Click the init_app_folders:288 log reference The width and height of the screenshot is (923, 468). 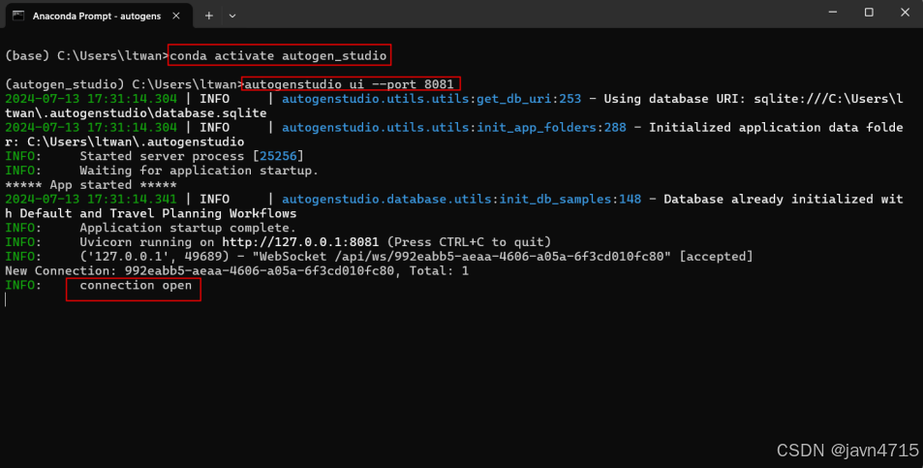pyautogui.click(x=551, y=127)
